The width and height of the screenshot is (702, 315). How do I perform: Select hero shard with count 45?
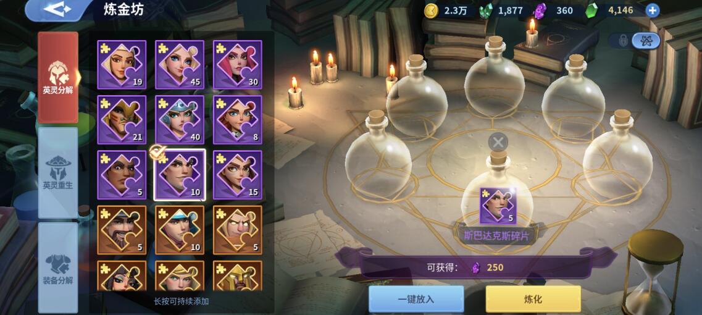click(x=180, y=65)
